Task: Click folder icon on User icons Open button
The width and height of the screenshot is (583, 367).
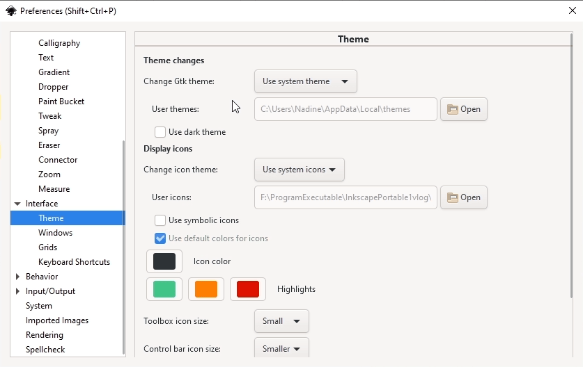Action: 452,197
